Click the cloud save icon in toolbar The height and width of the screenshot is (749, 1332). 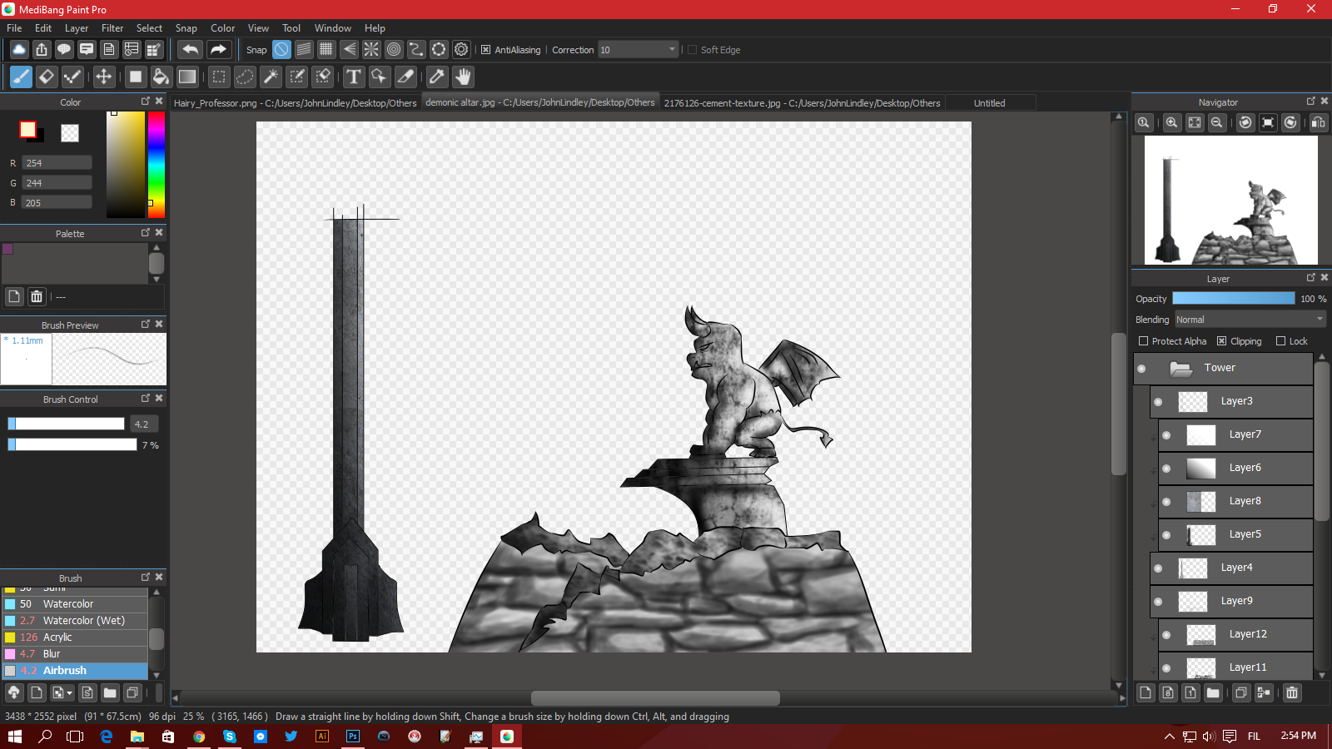18,50
